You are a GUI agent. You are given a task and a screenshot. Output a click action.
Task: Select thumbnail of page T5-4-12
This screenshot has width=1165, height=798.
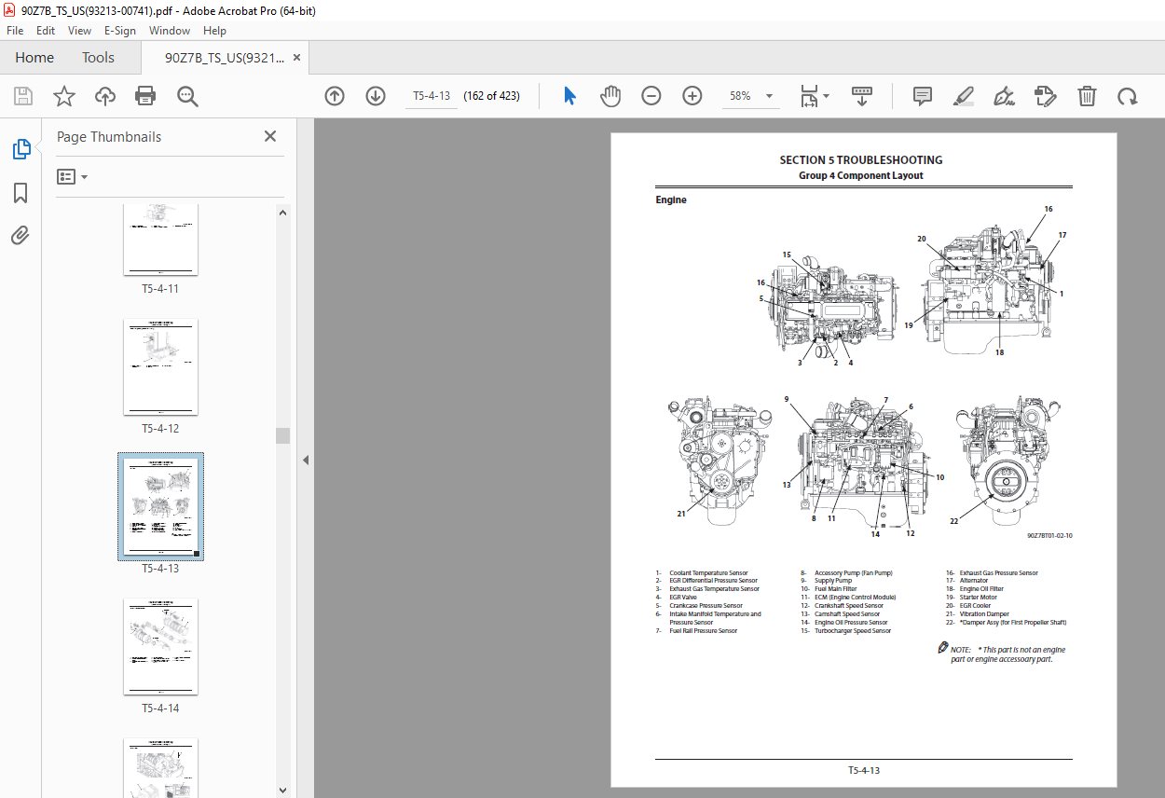160,366
